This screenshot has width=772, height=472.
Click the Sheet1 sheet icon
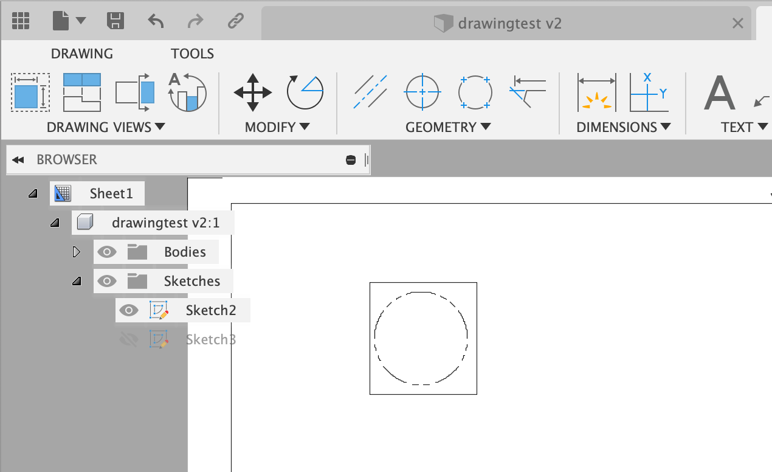pyautogui.click(x=63, y=194)
